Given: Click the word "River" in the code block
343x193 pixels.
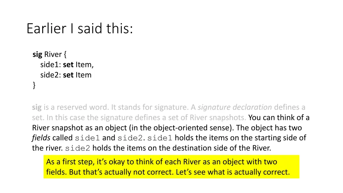Looking at the screenshot, I should tap(53, 54).
